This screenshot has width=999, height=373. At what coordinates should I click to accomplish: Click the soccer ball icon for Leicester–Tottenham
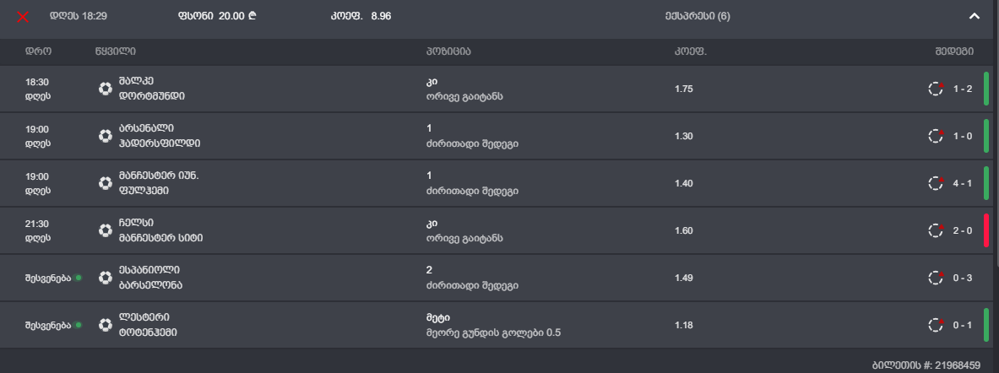pyautogui.click(x=106, y=325)
